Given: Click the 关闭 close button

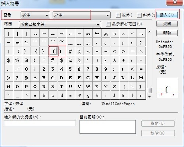Looking at the screenshot, I should (x=167, y=24).
